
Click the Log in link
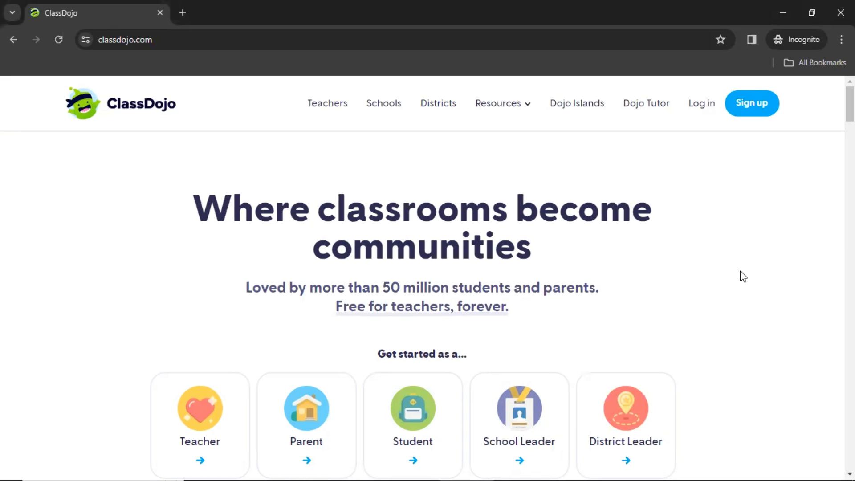702,103
